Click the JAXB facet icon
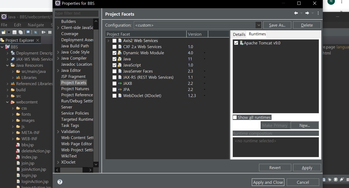The width and height of the screenshot is (349, 188). (120, 83)
